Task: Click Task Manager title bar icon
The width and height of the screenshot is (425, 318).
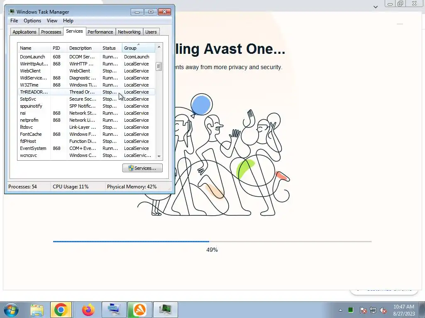Action: (11, 12)
